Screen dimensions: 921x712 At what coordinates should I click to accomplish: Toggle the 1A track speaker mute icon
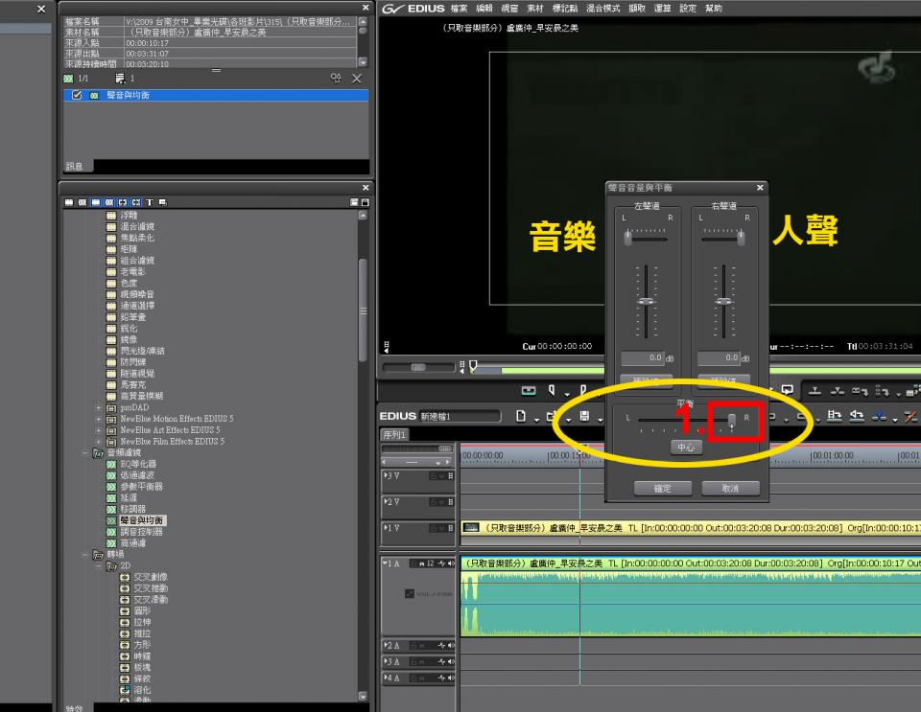pos(451,563)
